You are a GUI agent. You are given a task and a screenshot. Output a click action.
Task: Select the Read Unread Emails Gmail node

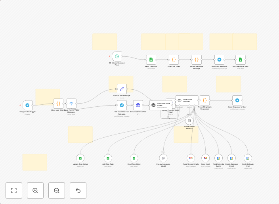coord(191,158)
